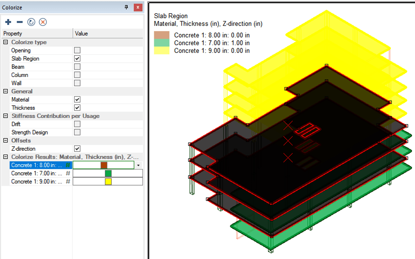This screenshot has width=415, height=259.
Task: Uncheck the Slab Region checkbox
Action: click(77, 59)
